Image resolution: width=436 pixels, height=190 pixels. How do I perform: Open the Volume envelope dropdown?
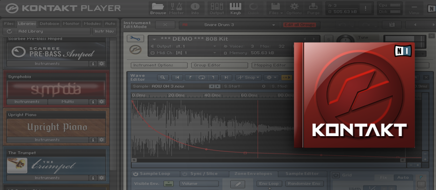point(199,184)
